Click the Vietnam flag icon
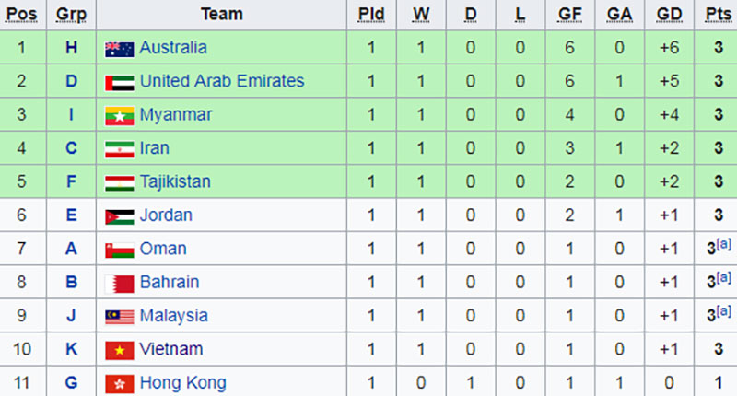 point(120,350)
